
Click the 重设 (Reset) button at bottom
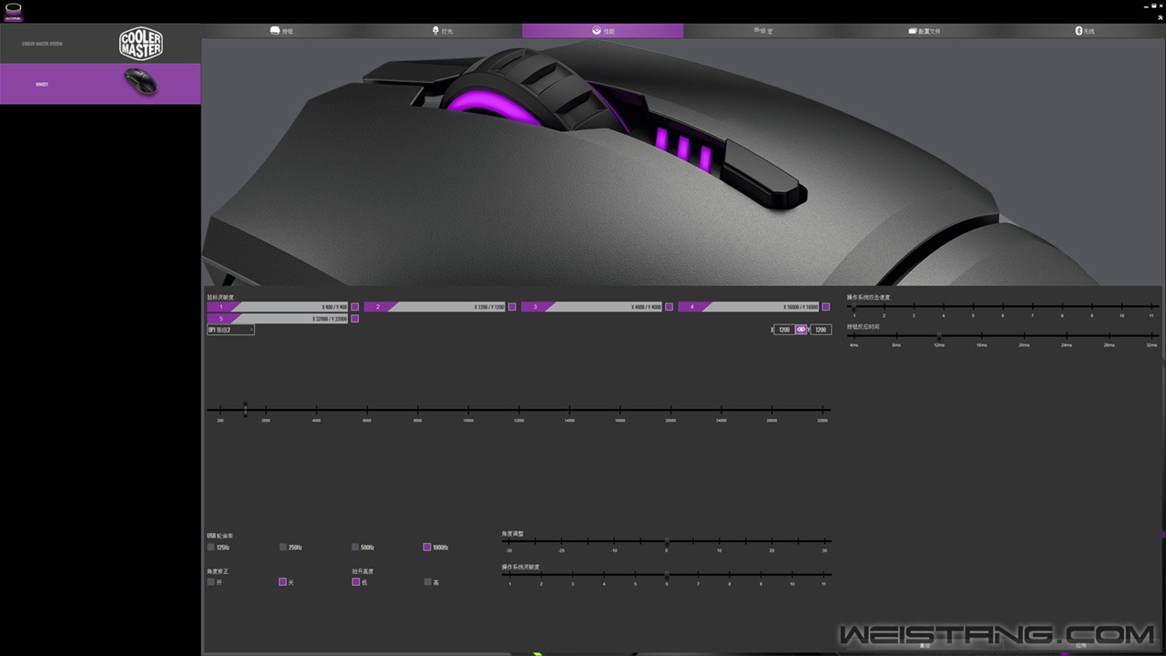coord(925,646)
